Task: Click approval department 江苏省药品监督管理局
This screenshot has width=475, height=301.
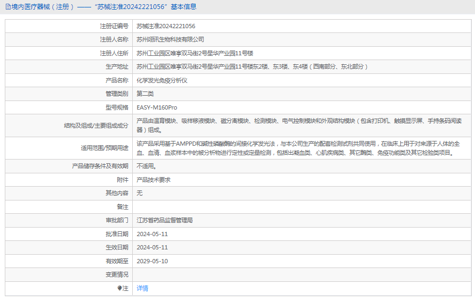Action: click(165, 220)
